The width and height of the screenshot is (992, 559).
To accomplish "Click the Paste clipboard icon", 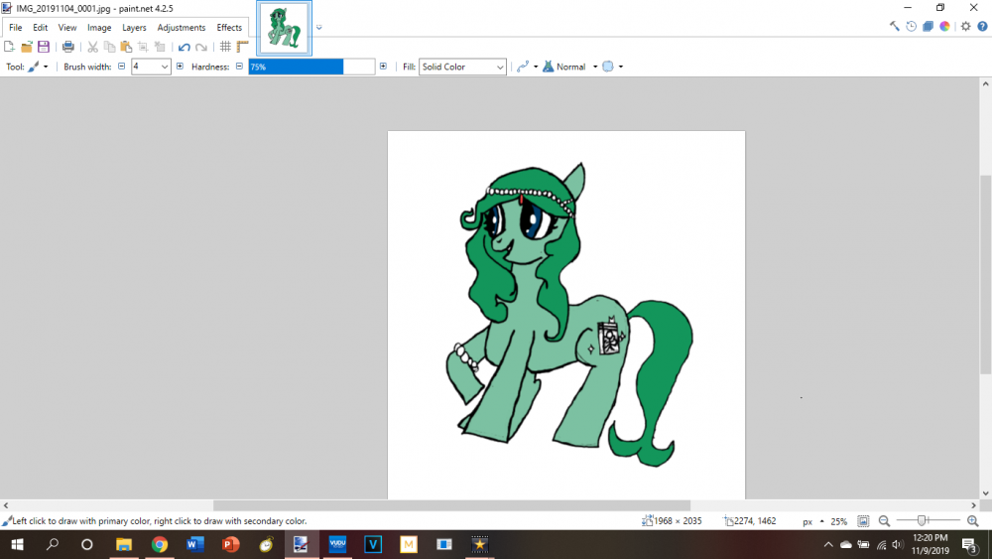I will 126,47.
